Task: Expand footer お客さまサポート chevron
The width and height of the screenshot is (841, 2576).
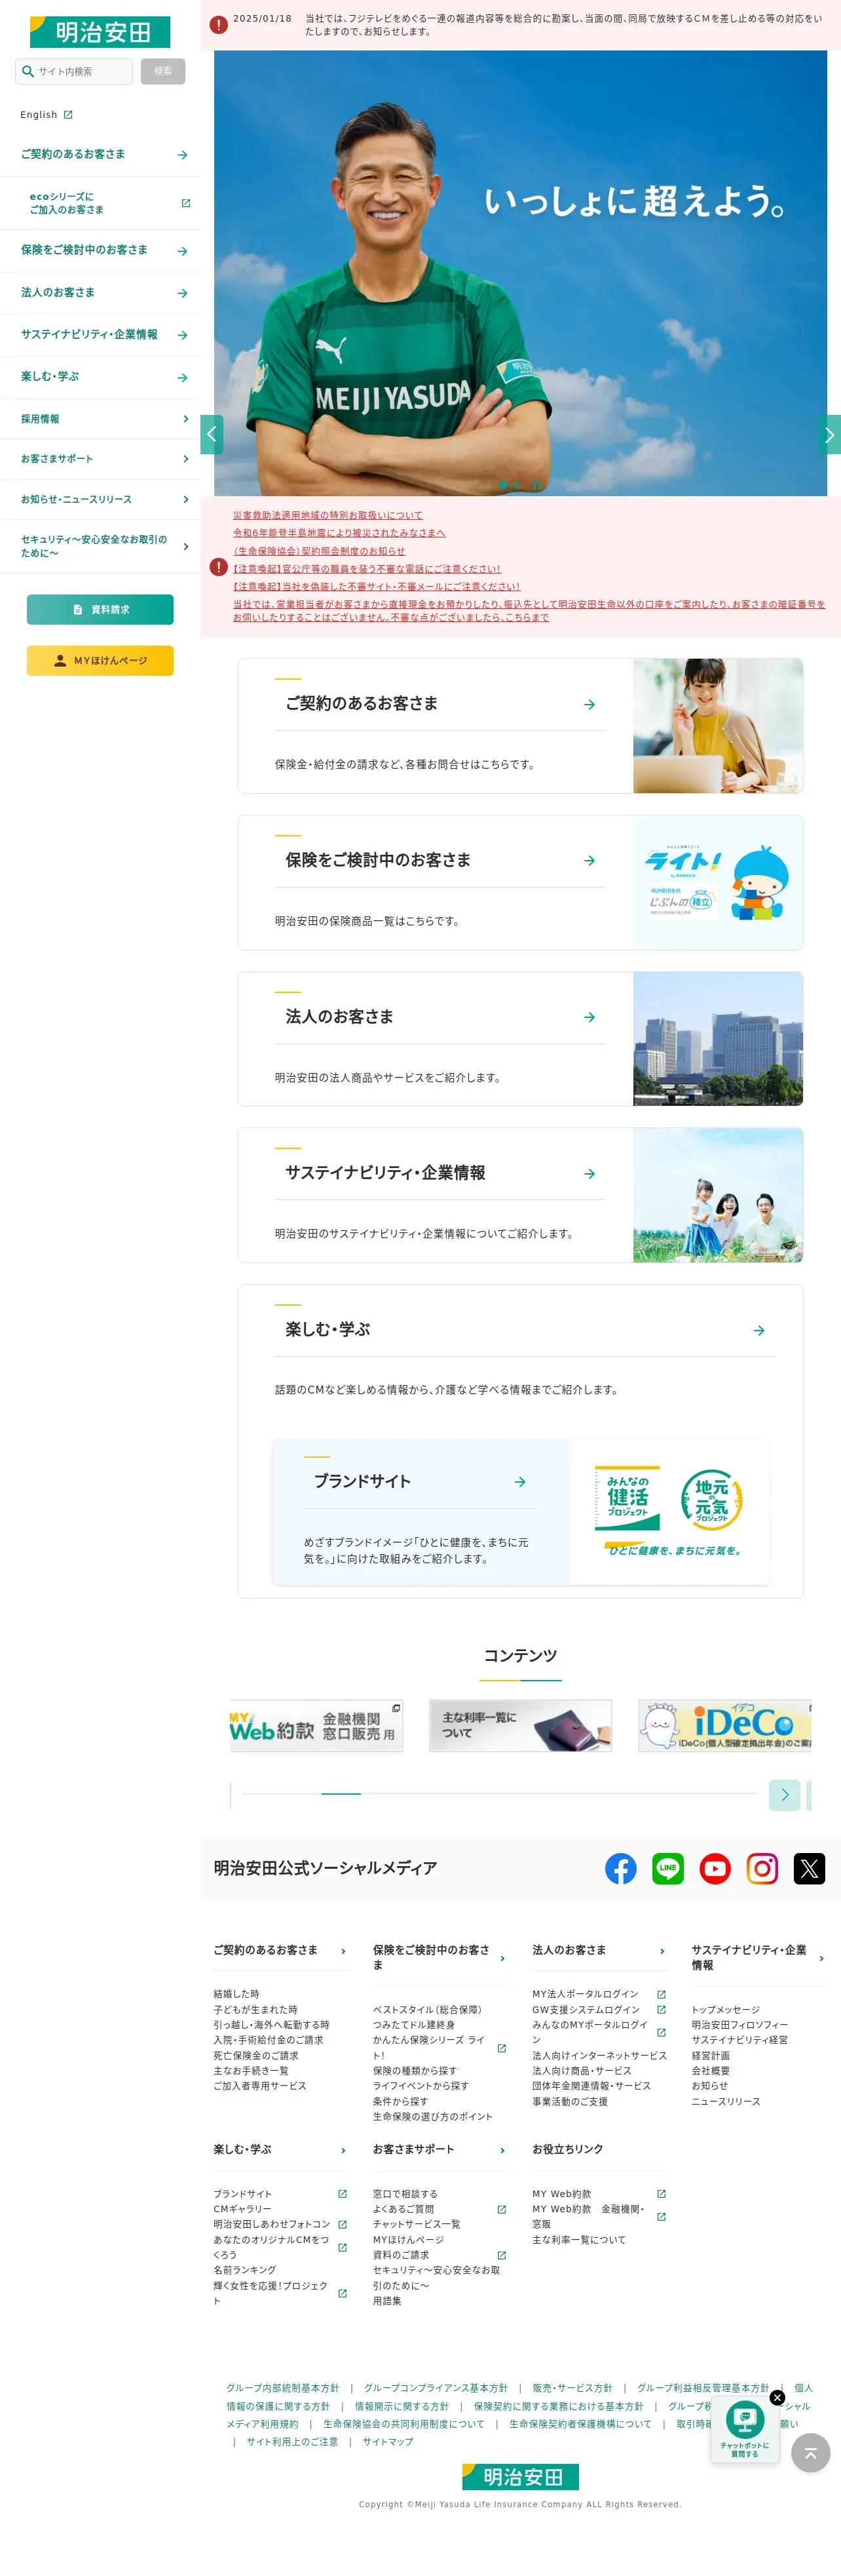Action: 502,2150
